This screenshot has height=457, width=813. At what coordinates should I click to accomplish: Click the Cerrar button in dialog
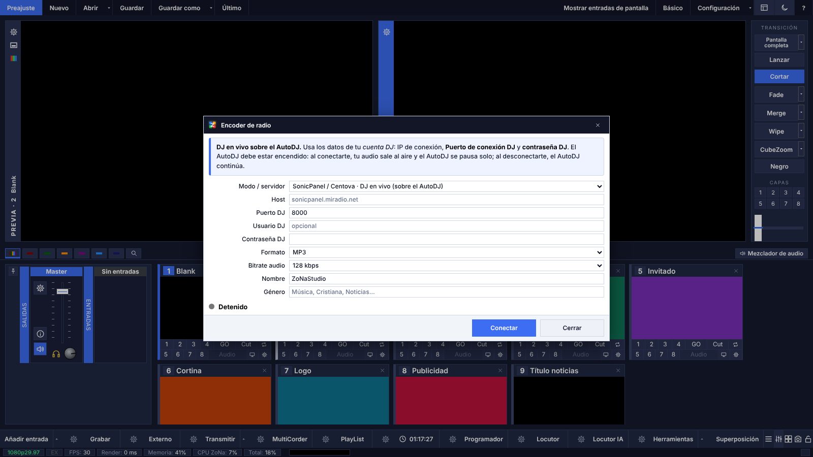[572, 328]
